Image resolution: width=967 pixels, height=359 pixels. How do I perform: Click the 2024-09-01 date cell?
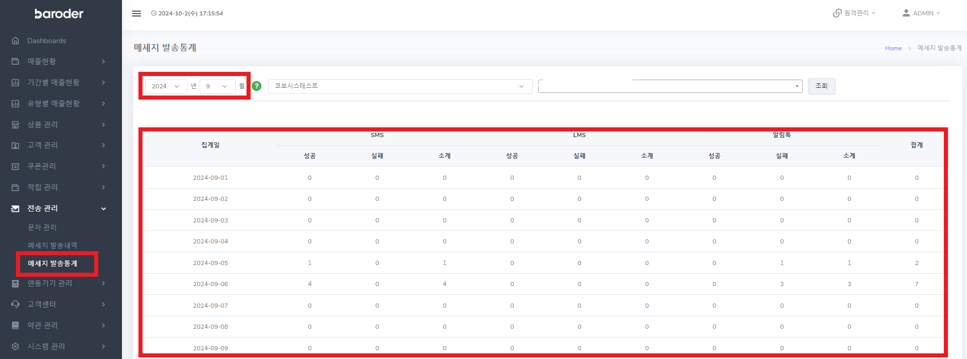click(210, 178)
